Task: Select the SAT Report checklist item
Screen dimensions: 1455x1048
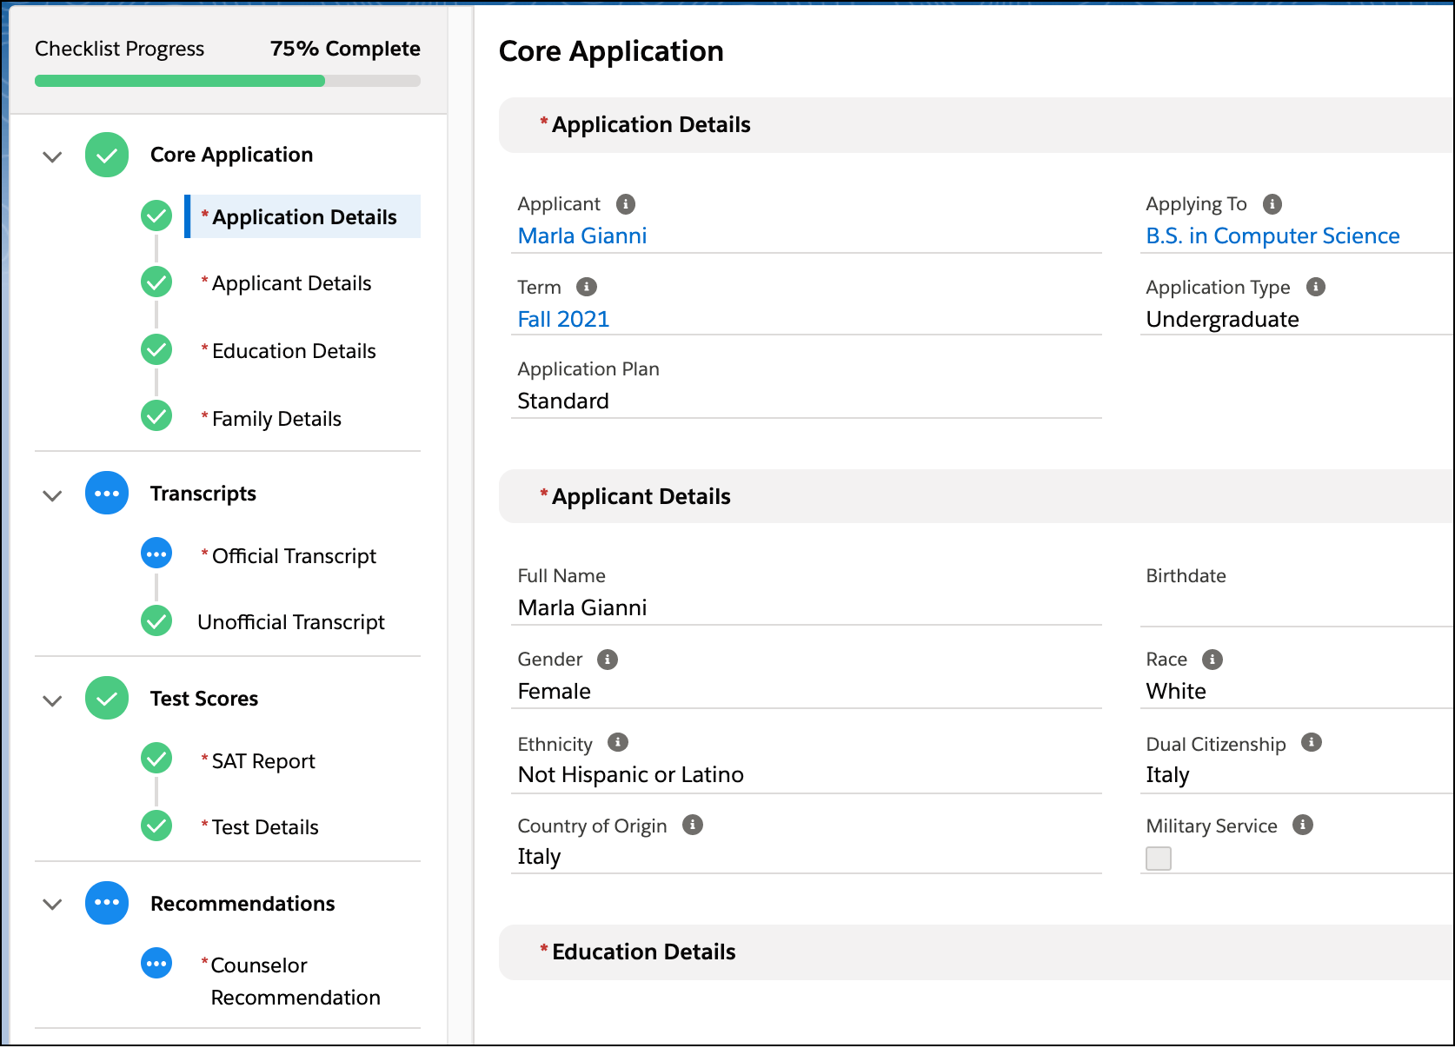Action: tap(262, 760)
